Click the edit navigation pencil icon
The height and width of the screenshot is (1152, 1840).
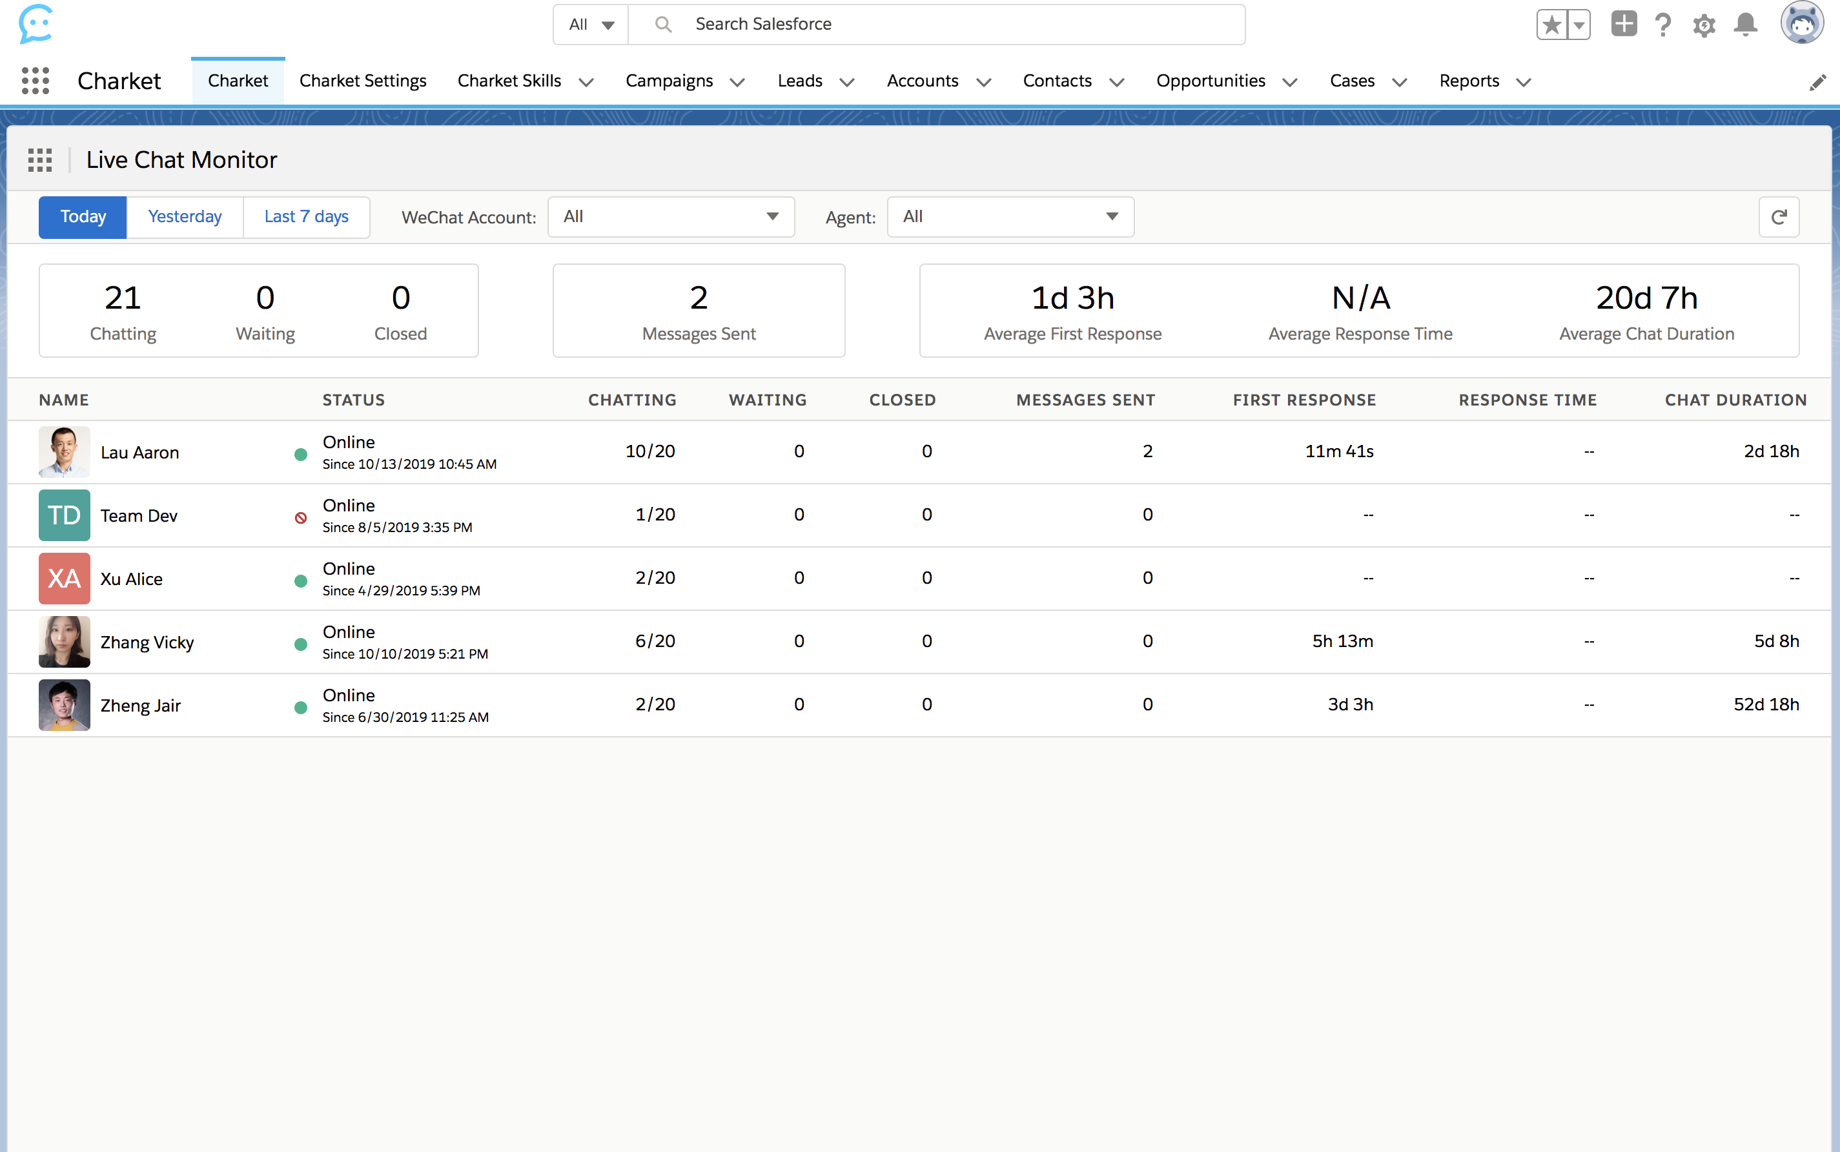click(1817, 82)
